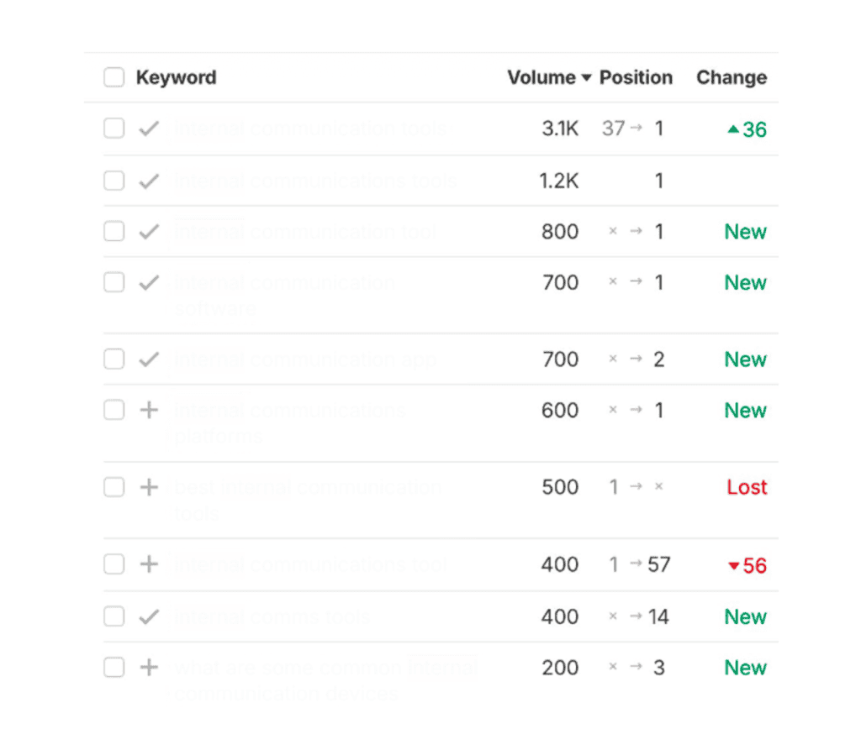This screenshot has height=729, width=861.
Task: Check the box in the 500 volume Lost row
Action: coord(114,487)
